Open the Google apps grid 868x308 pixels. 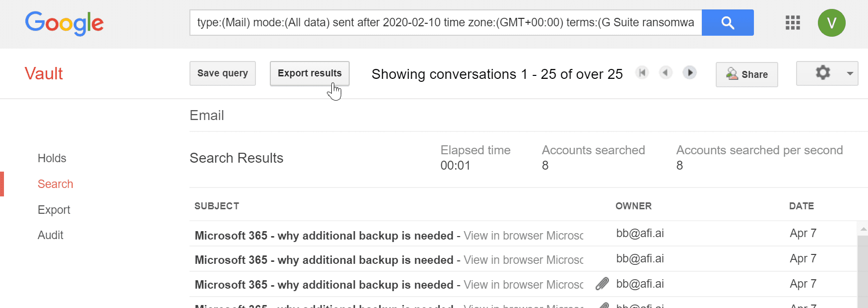(x=793, y=23)
